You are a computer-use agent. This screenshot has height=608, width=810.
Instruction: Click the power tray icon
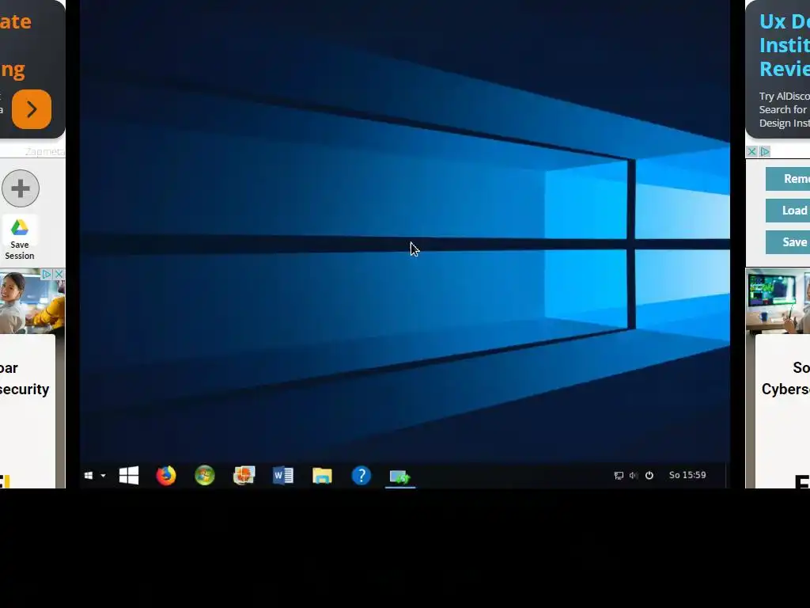coord(649,475)
